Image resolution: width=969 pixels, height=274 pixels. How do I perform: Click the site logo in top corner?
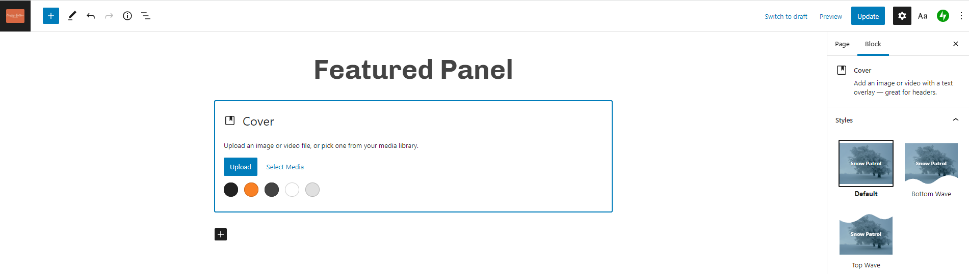tap(15, 16)
